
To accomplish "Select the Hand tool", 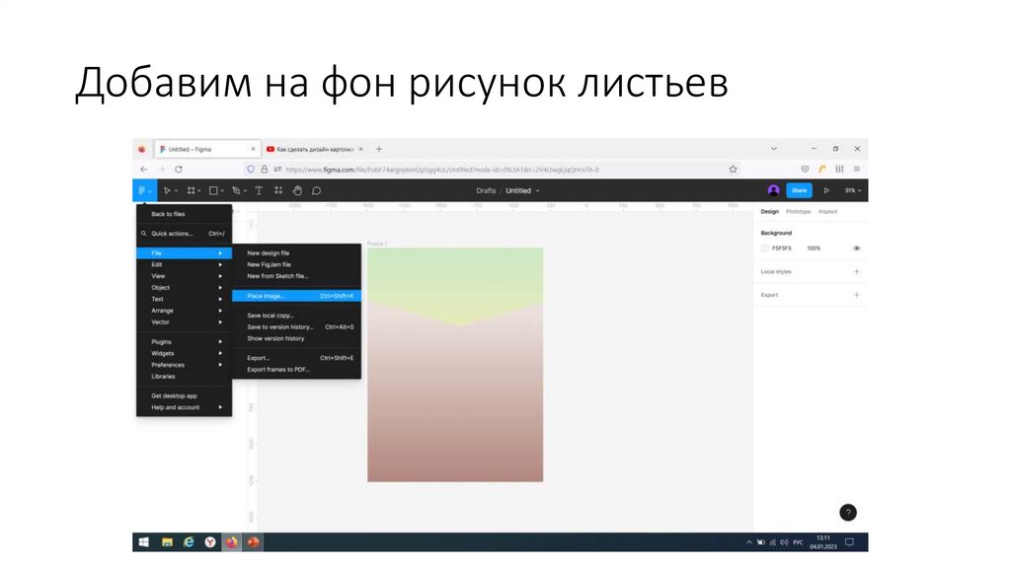I will click(x=297, y=190).
